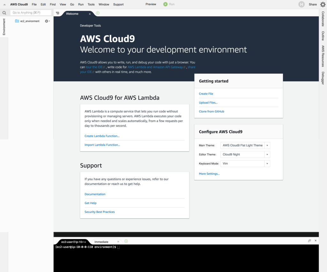This screenshot has height=272, width=327.
Task: Click the Developer Tools label
Action: point(90,26)
